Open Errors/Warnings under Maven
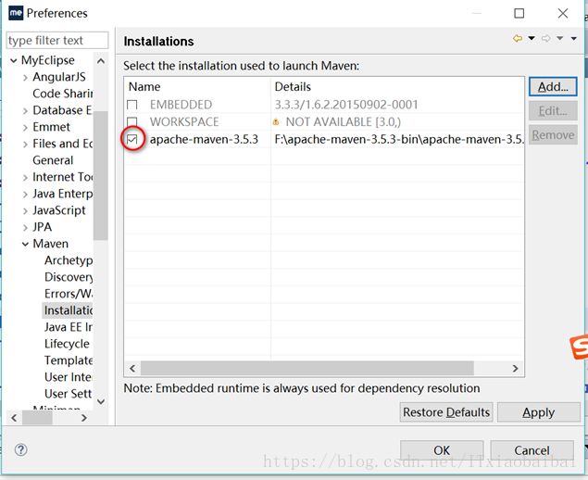The image size is (588, 480). pyautogui.click(x=69, y=294)
